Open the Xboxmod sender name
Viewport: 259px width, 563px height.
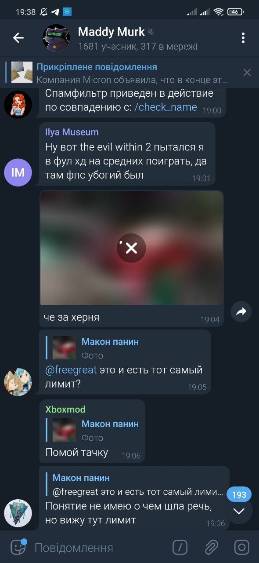point(65,409)
